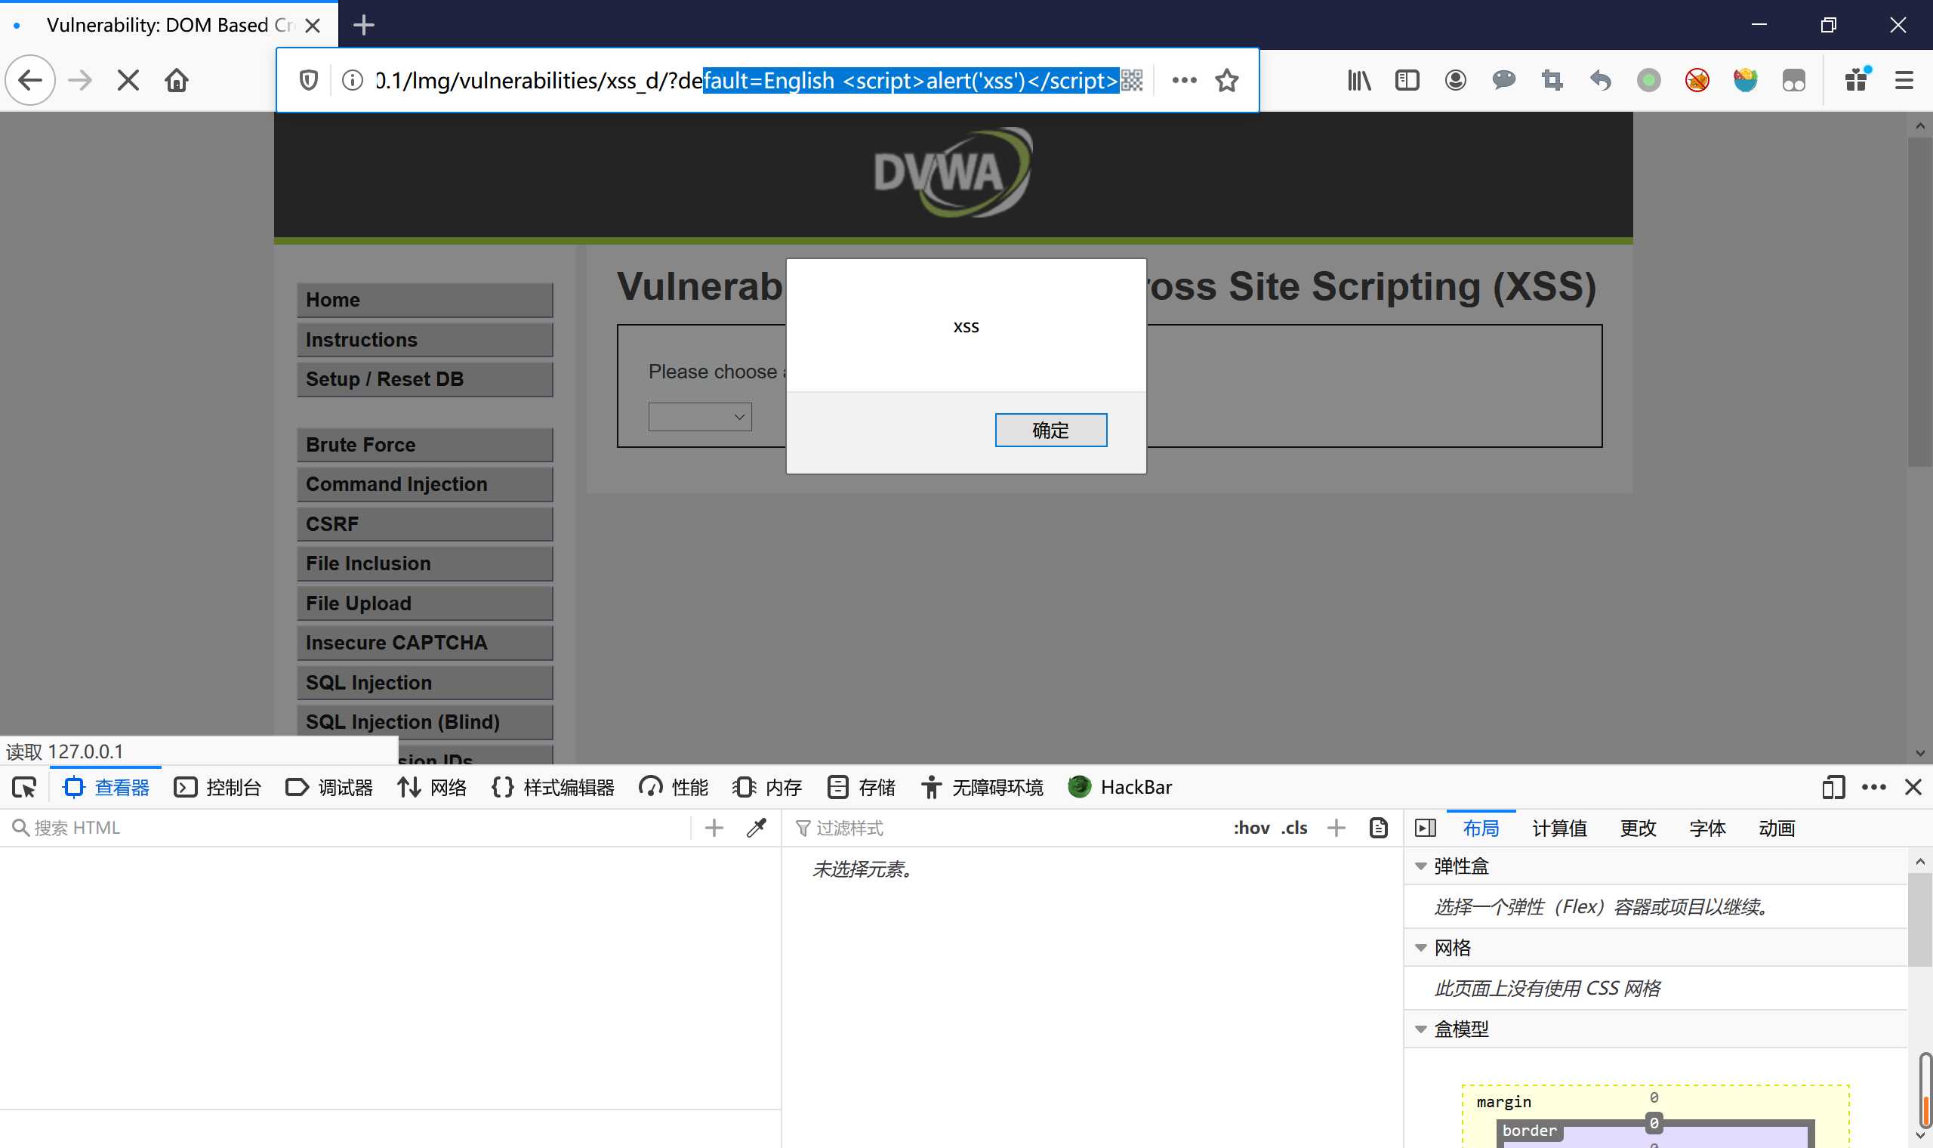
Task: Take screenshot with crop icon
Action: [1552, 81]
